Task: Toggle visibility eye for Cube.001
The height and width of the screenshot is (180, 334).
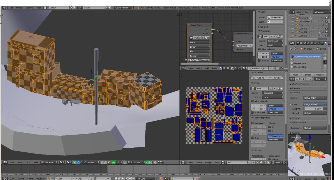Action: (320, 28)
